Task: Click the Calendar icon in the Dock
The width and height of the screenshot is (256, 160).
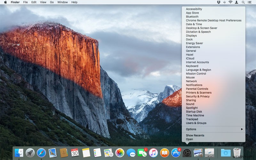Action: (x=75, y=153)
